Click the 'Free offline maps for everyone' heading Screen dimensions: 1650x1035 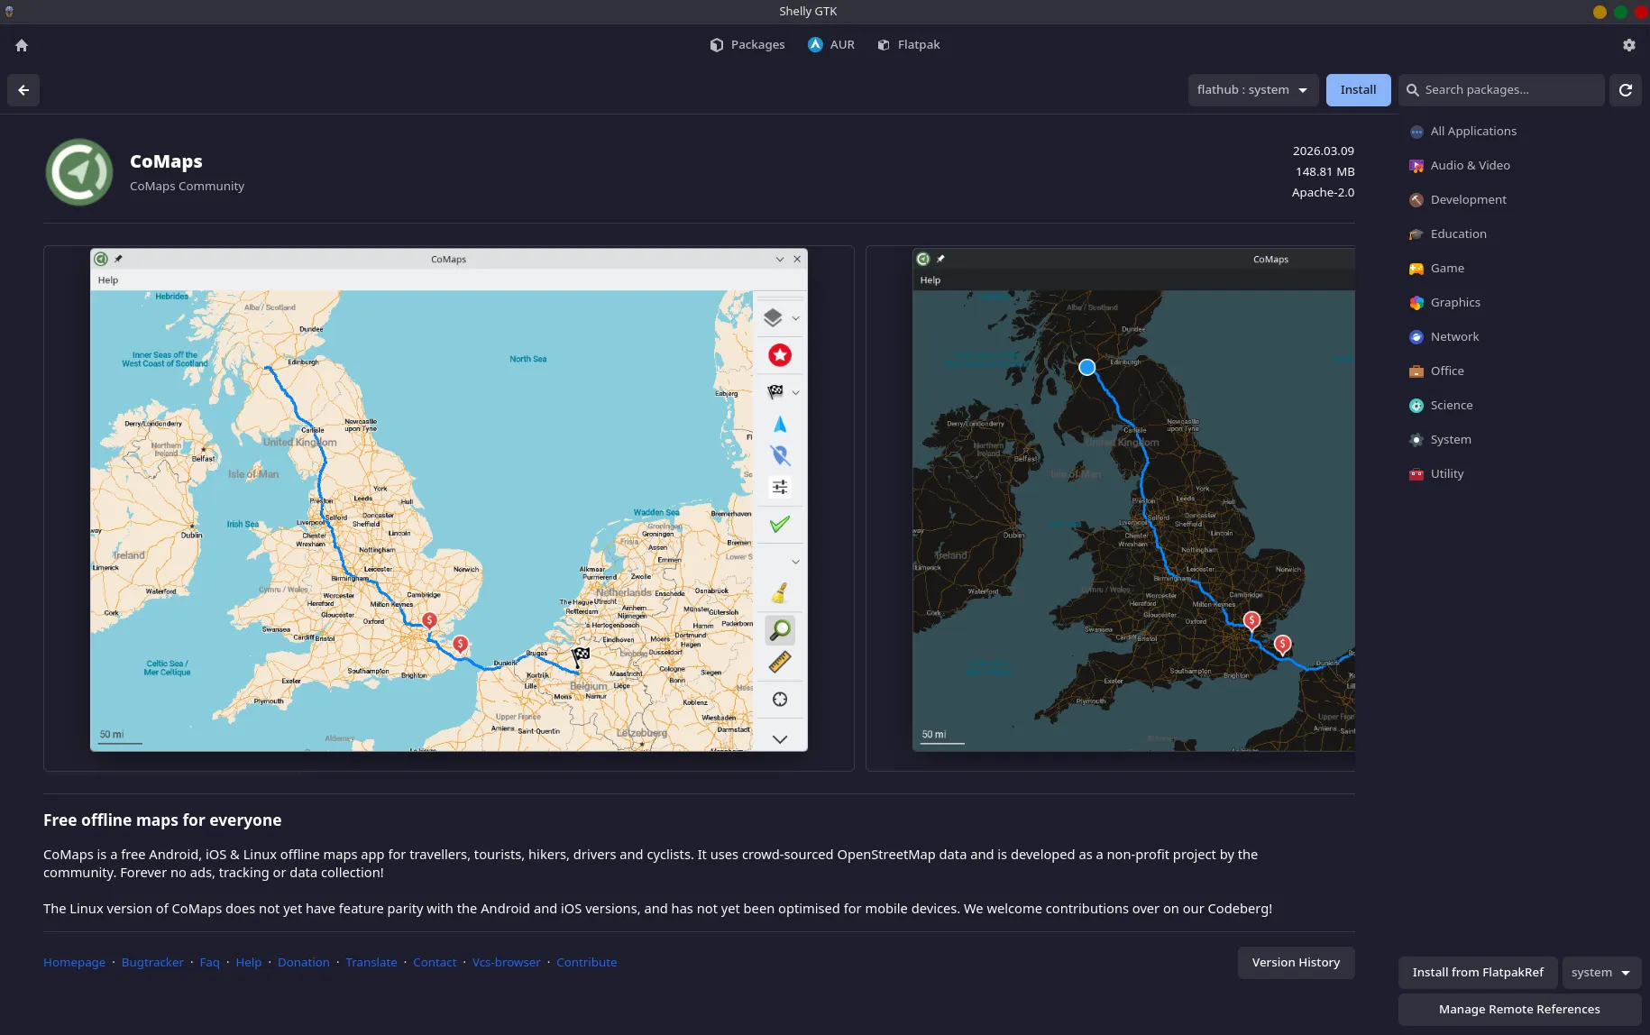pos(162,820)
